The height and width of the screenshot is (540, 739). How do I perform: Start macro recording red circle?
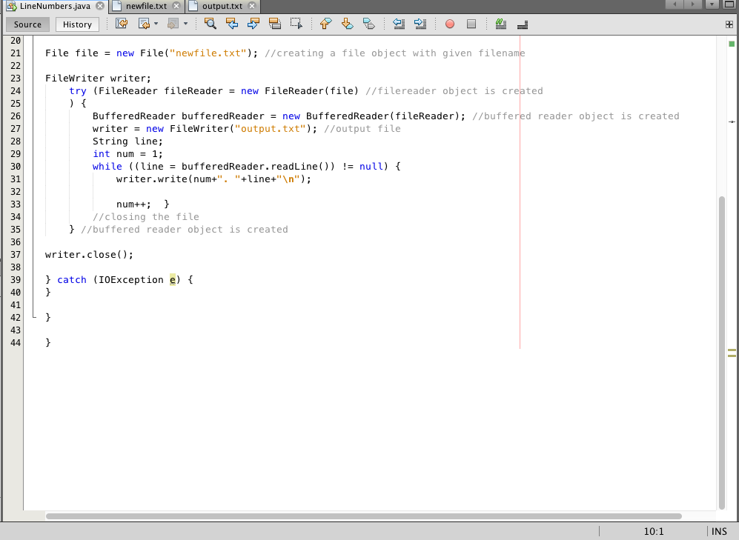click(x=450, y=24)
